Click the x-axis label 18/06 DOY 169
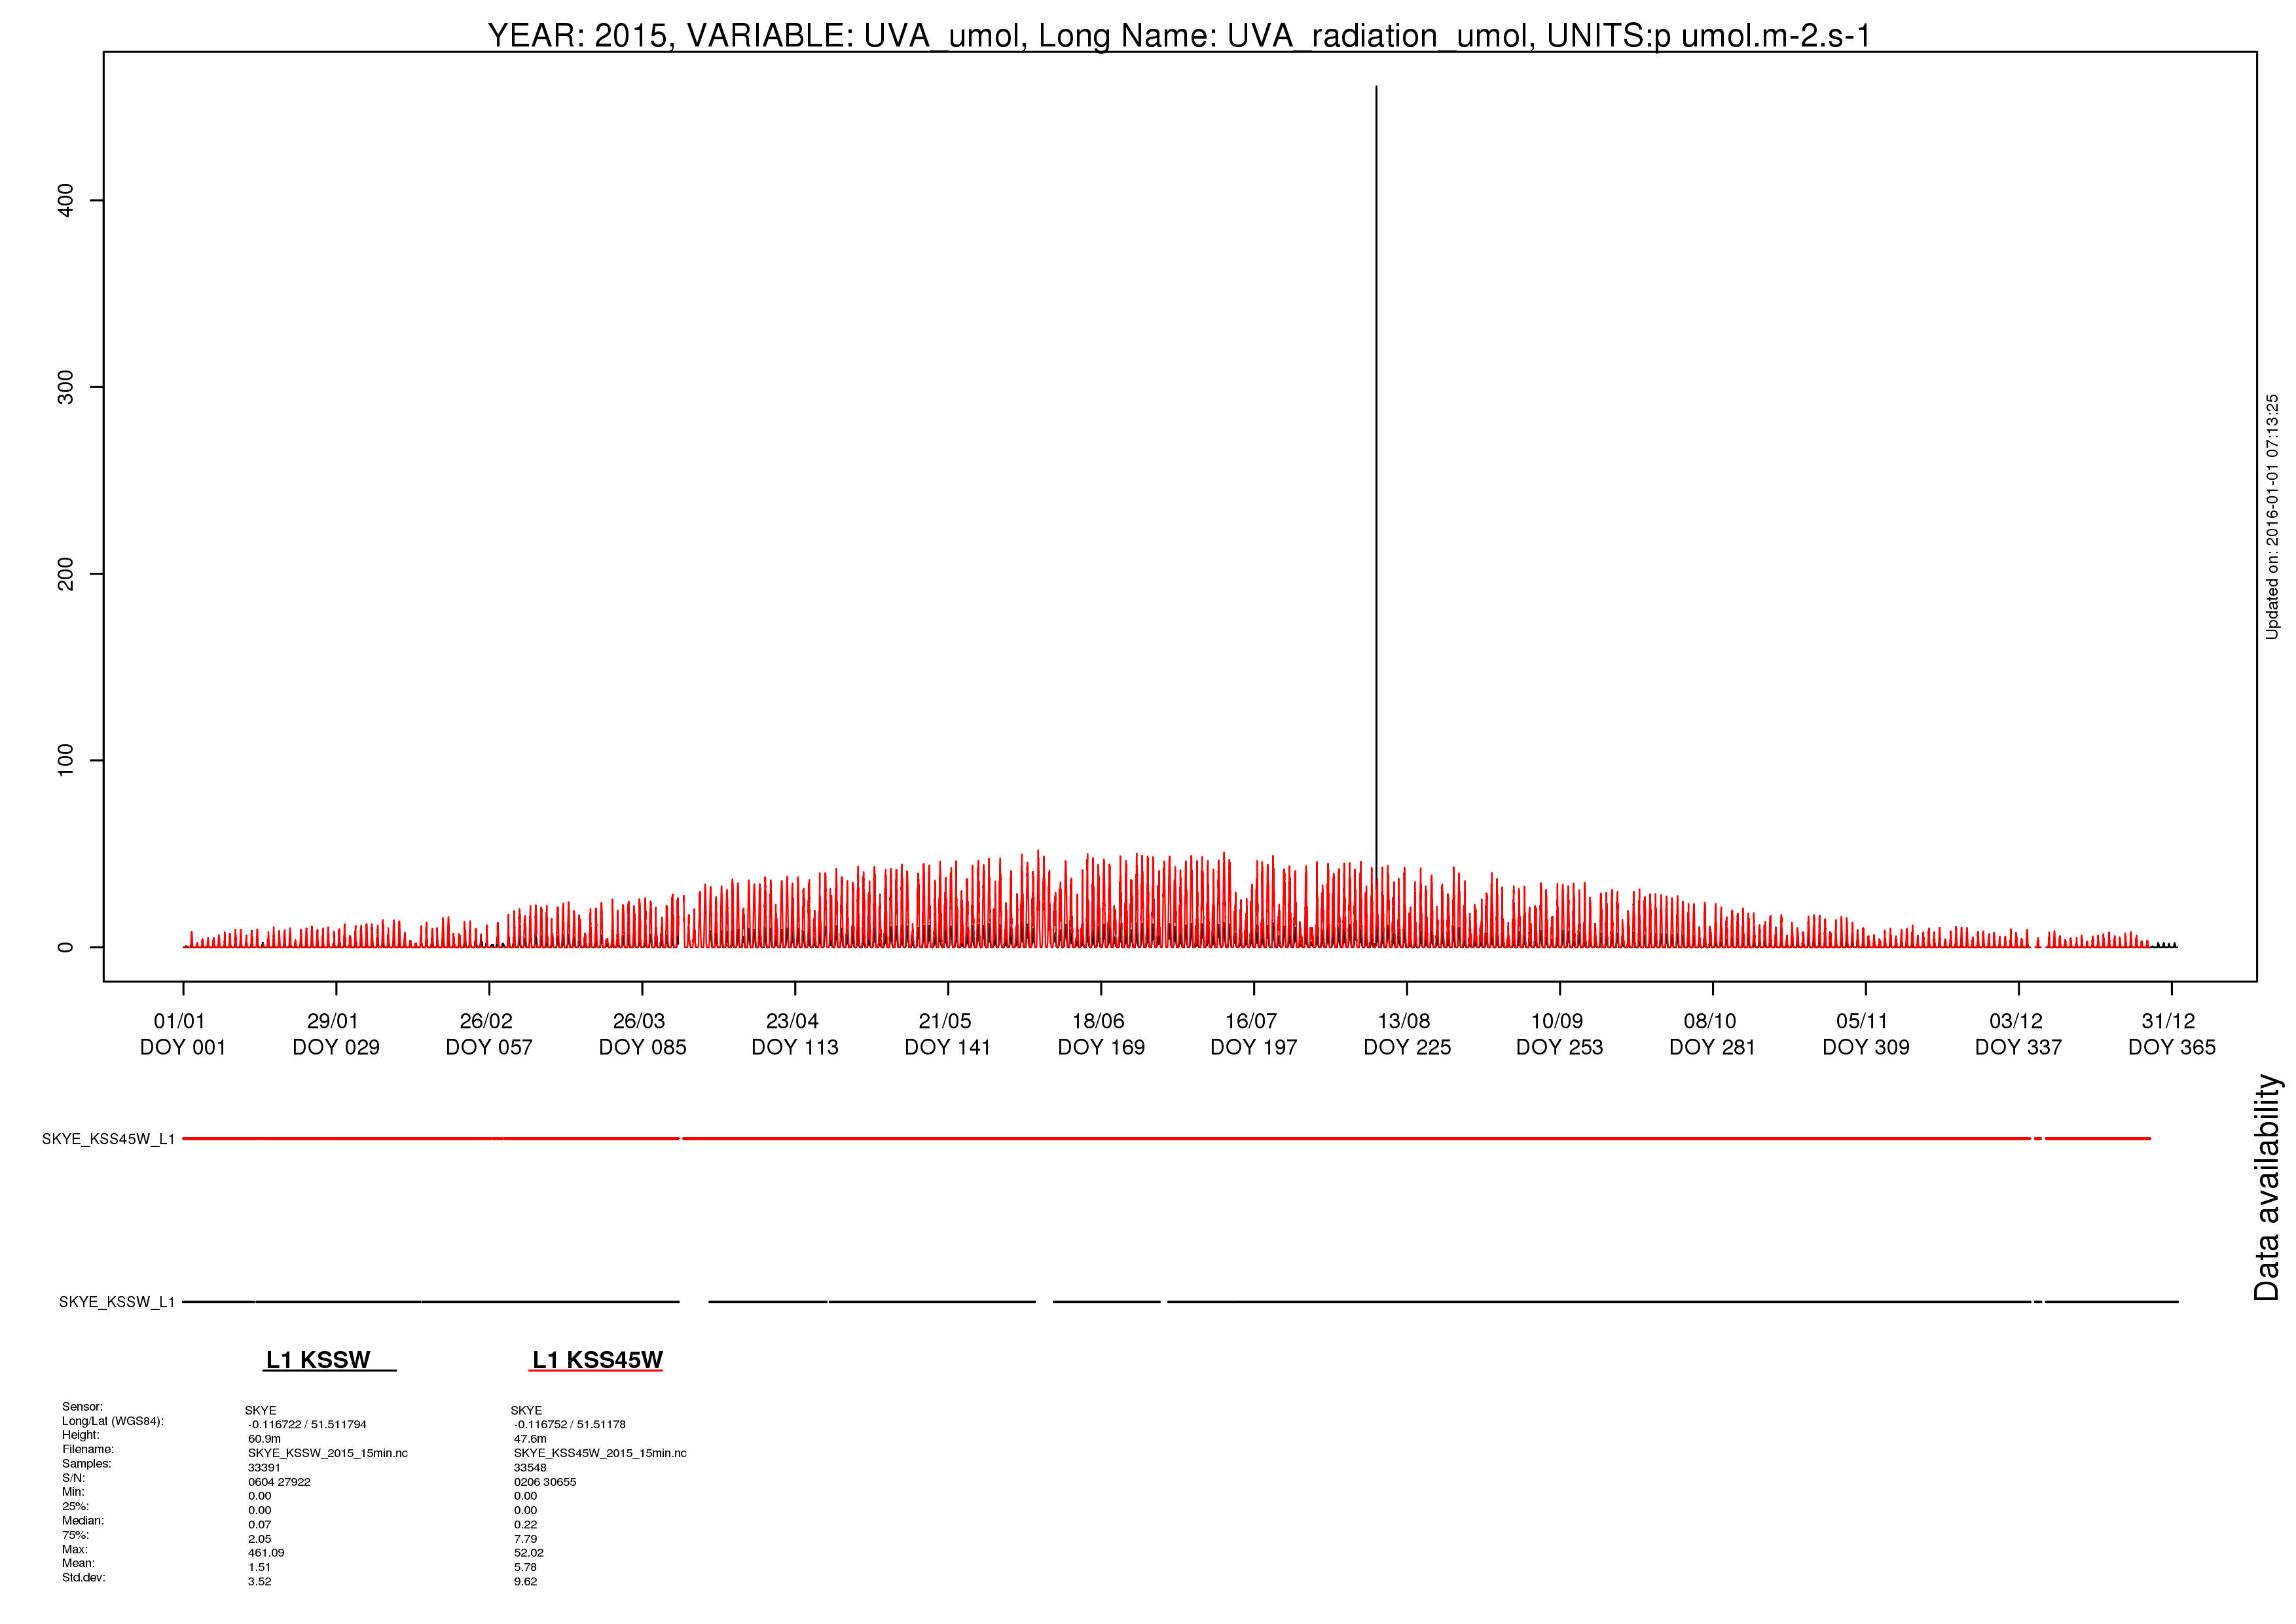 pos(1101,1034)
